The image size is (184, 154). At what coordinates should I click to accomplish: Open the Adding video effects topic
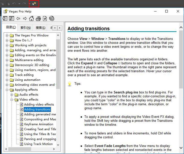tap(39, 104)
